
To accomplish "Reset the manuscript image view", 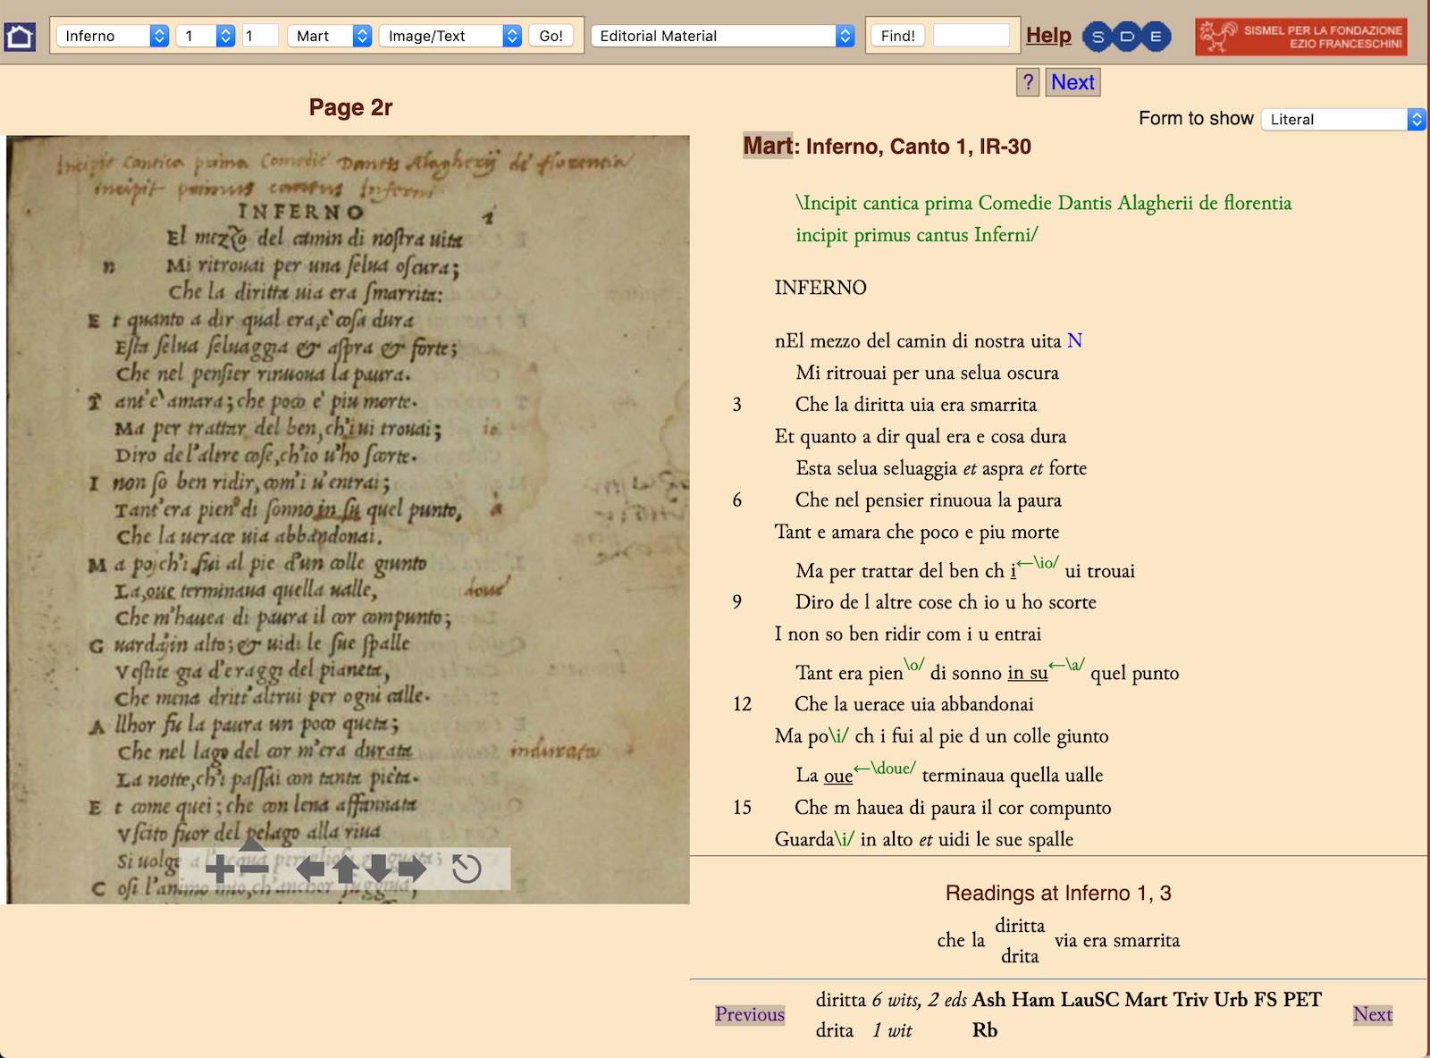I will (467, 869).
